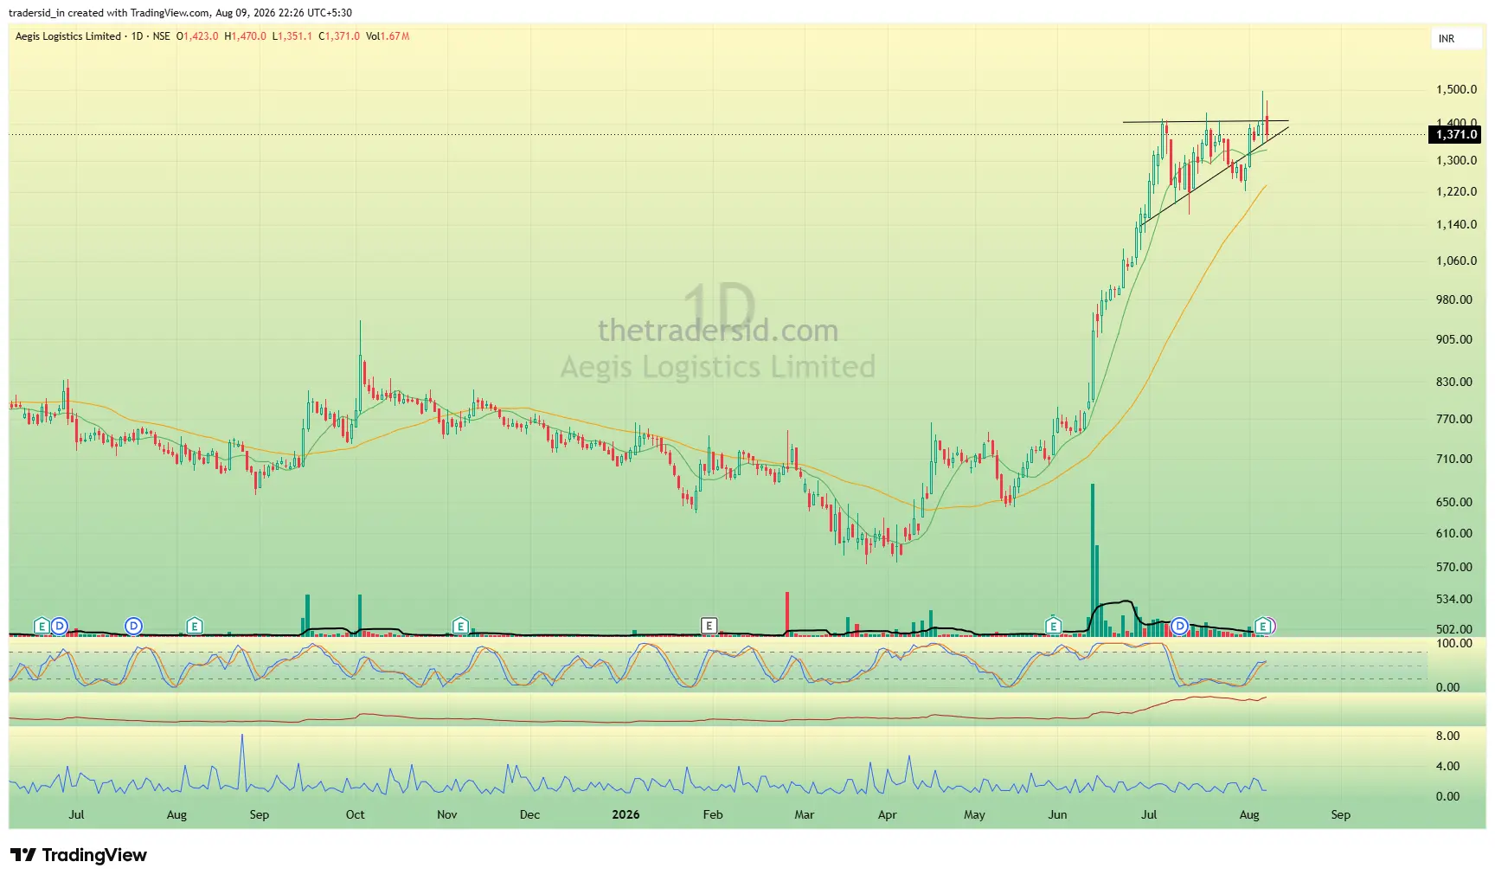Open the earnings marker in early August 2025

(195, 626)
